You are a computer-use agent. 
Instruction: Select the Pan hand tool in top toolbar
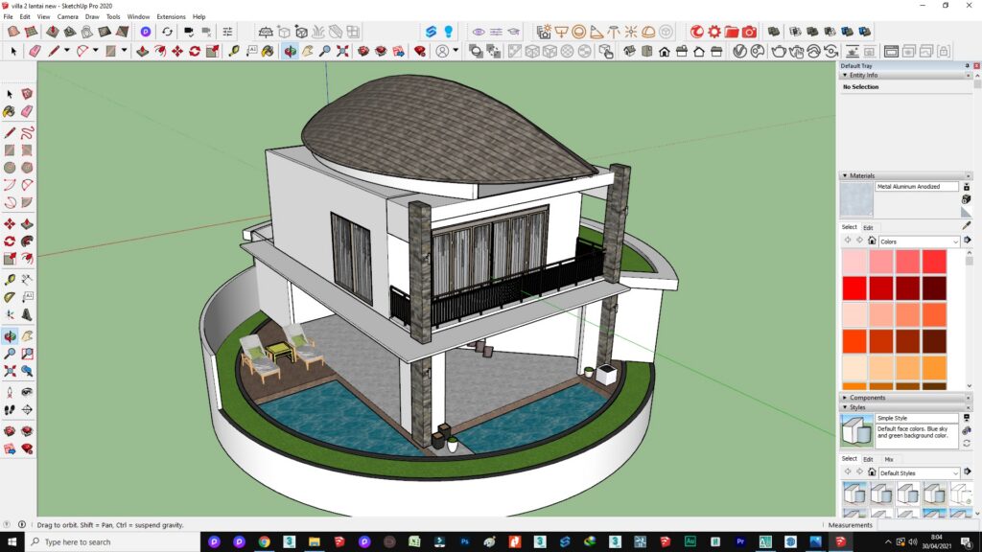click(308, 52)
